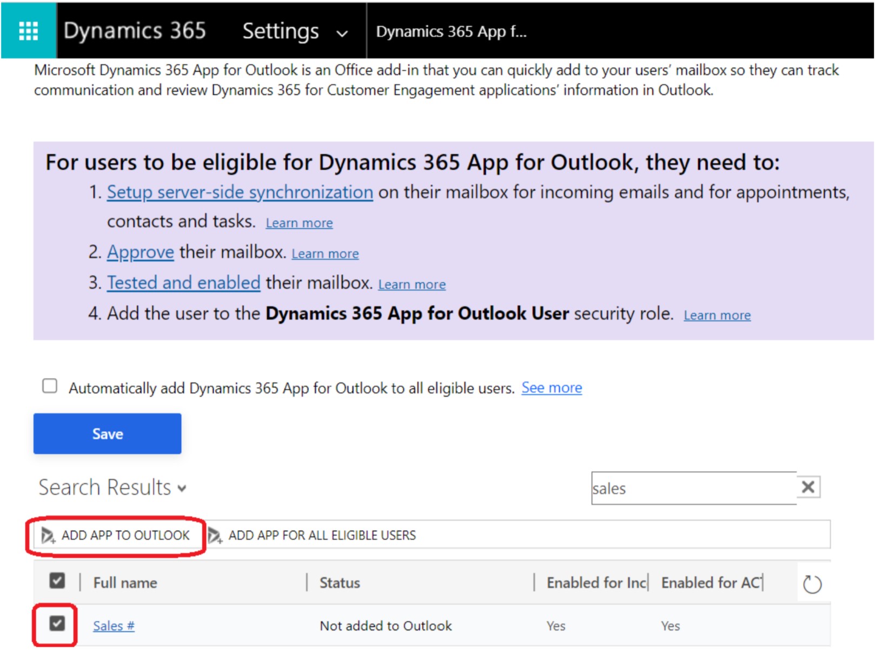Screen dimensions: 875x650
Task: Open the Tested and enabled link
Action: click(x=183, y=282)
